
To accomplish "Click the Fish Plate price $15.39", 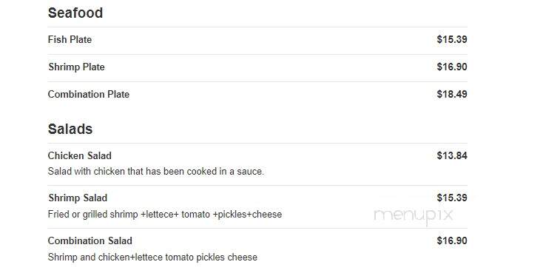I will (x=452, y=39).
